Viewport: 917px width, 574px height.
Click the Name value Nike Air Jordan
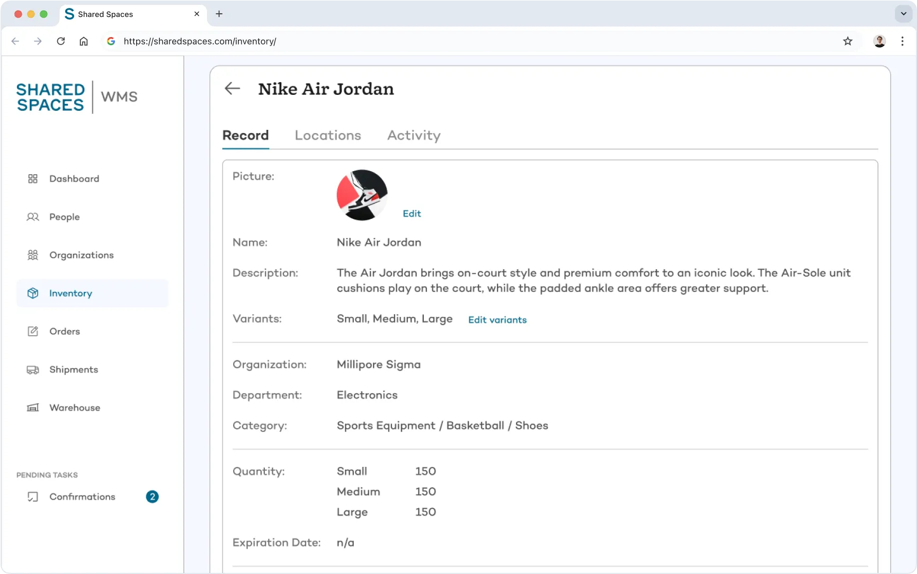pyautogui.click(x=379, y=243)
